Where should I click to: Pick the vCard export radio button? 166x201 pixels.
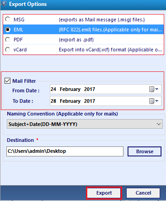click(x=8, y=50)
